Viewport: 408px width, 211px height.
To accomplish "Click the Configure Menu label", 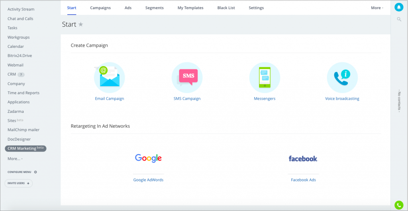I will 20,172.
